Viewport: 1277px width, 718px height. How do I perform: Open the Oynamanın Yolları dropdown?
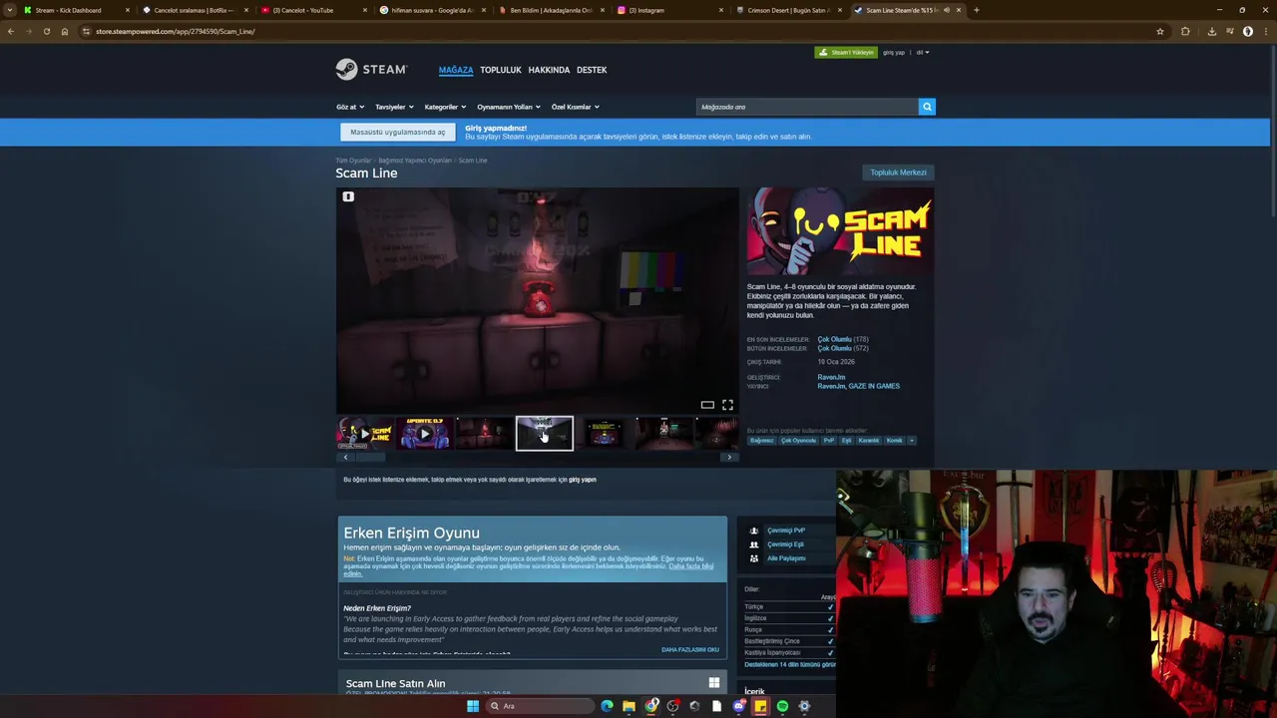tap(509, 107)
